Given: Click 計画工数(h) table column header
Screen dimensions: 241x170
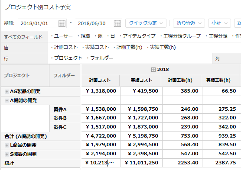Looking at the screenshot, I should pyautogui.click(x=181, y=80).
